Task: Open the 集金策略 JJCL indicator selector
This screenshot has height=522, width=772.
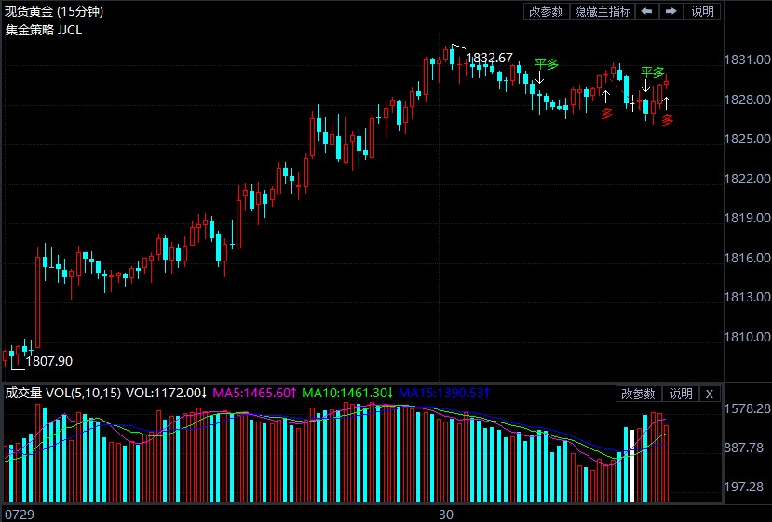Action: point(43,29)
